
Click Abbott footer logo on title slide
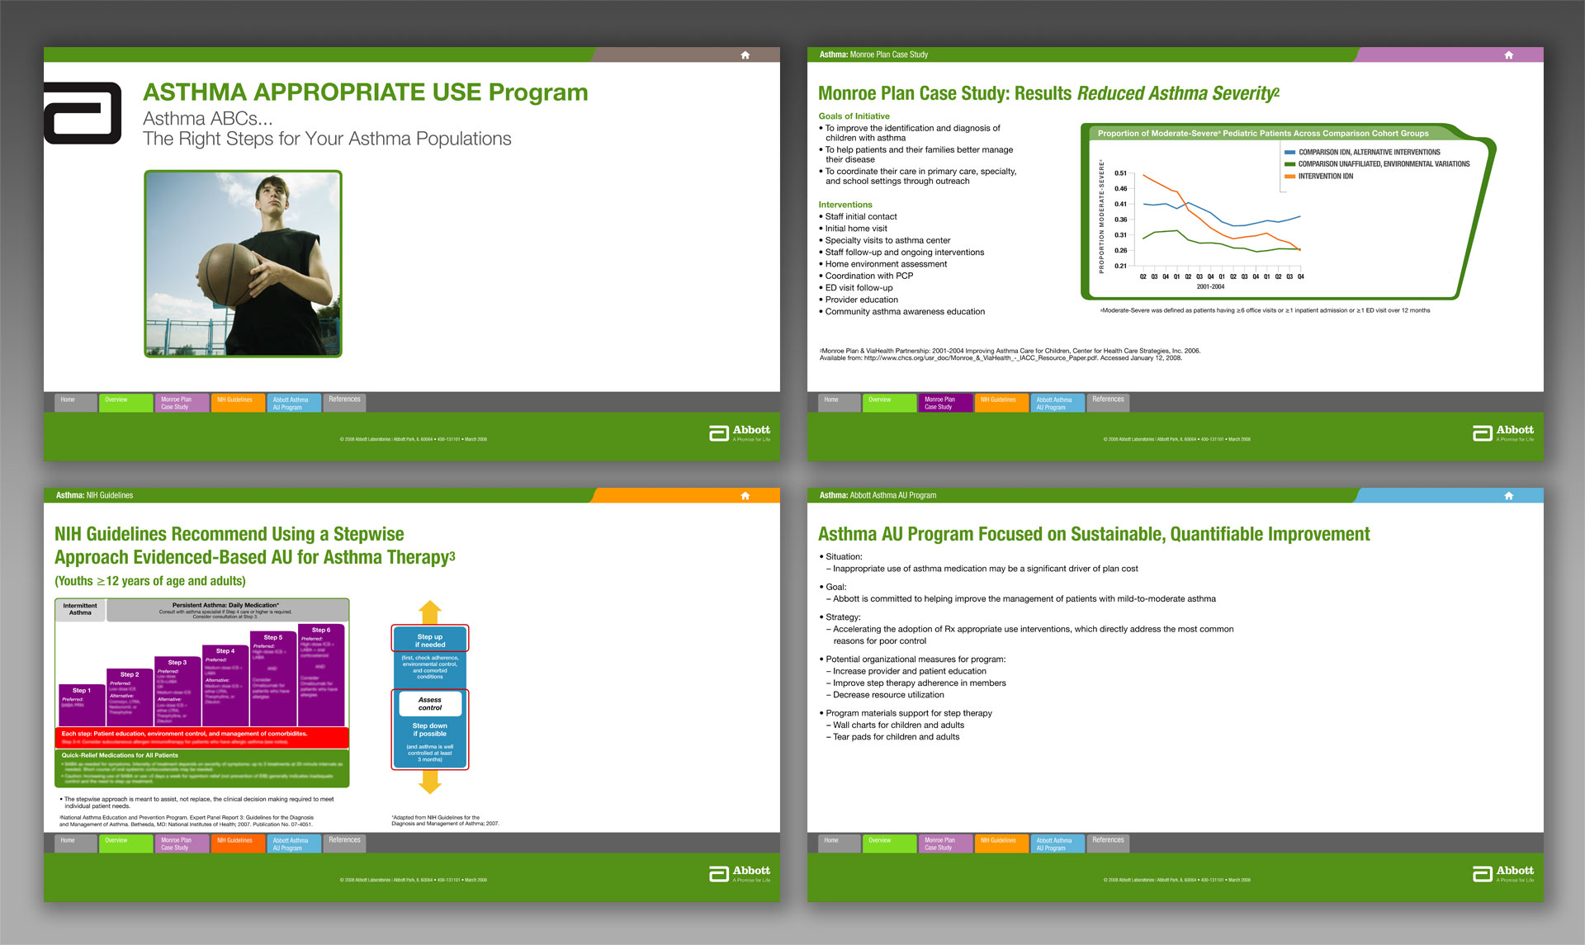pyautogui.click(x=739, y=432)
